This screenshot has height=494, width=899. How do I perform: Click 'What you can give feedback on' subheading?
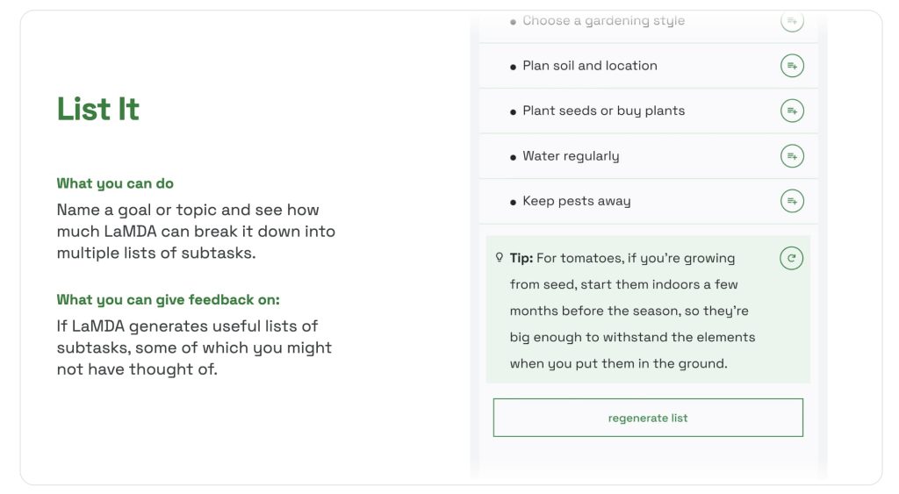click(168, 300)
